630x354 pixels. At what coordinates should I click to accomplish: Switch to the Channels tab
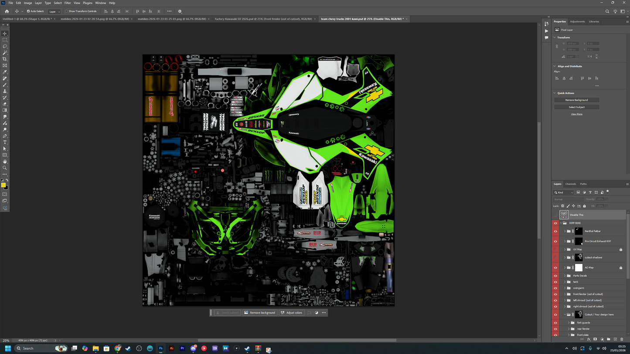coord(570,184)
